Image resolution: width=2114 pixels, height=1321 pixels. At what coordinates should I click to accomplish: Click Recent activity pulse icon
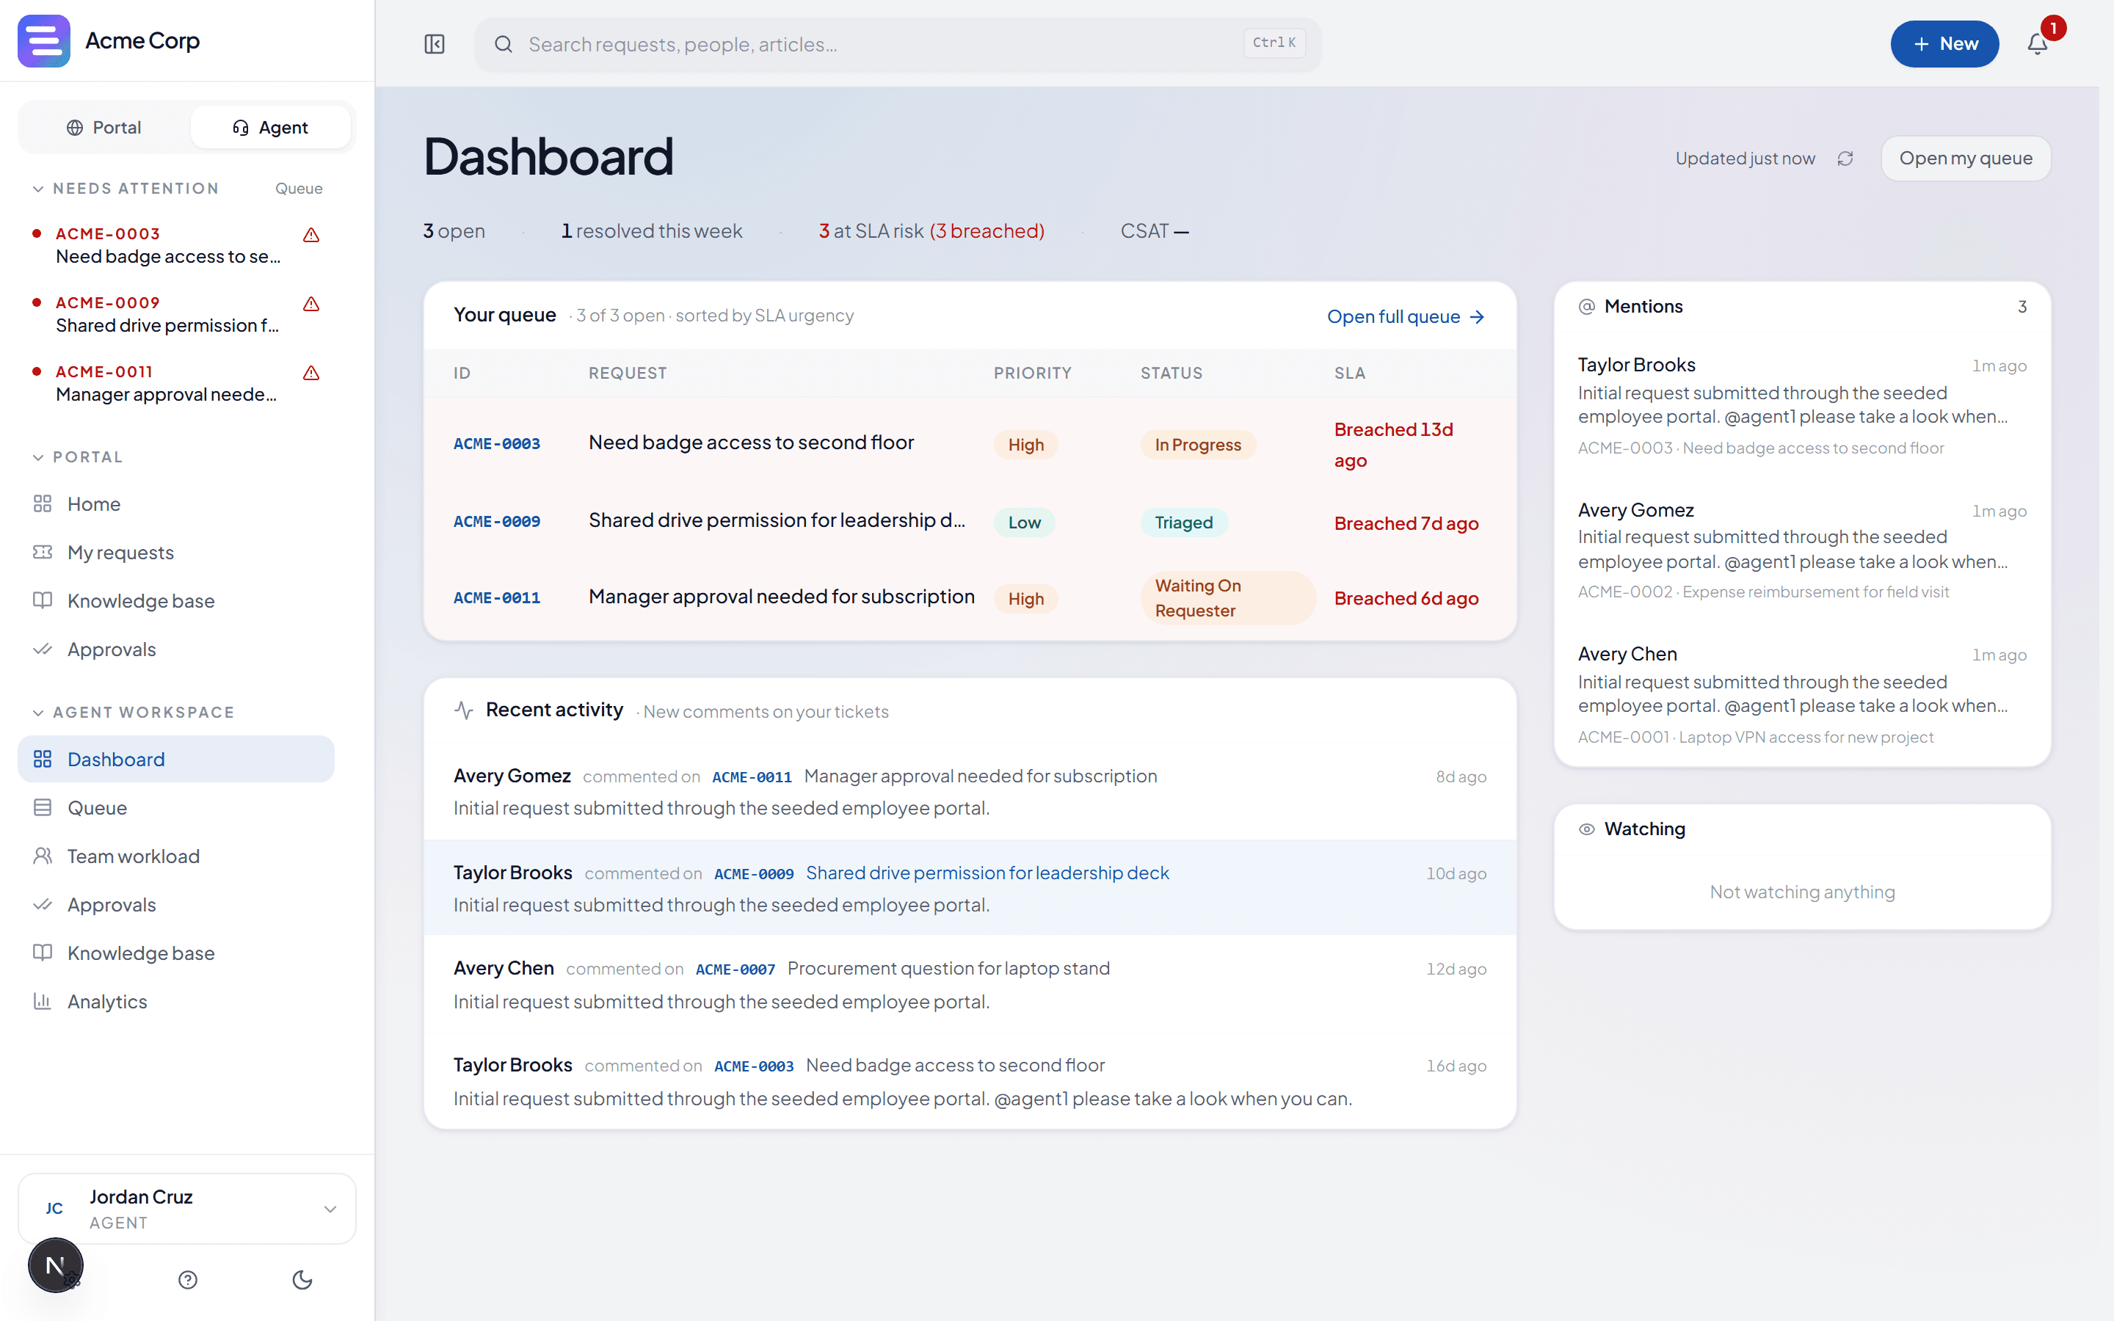pos(464,710)
